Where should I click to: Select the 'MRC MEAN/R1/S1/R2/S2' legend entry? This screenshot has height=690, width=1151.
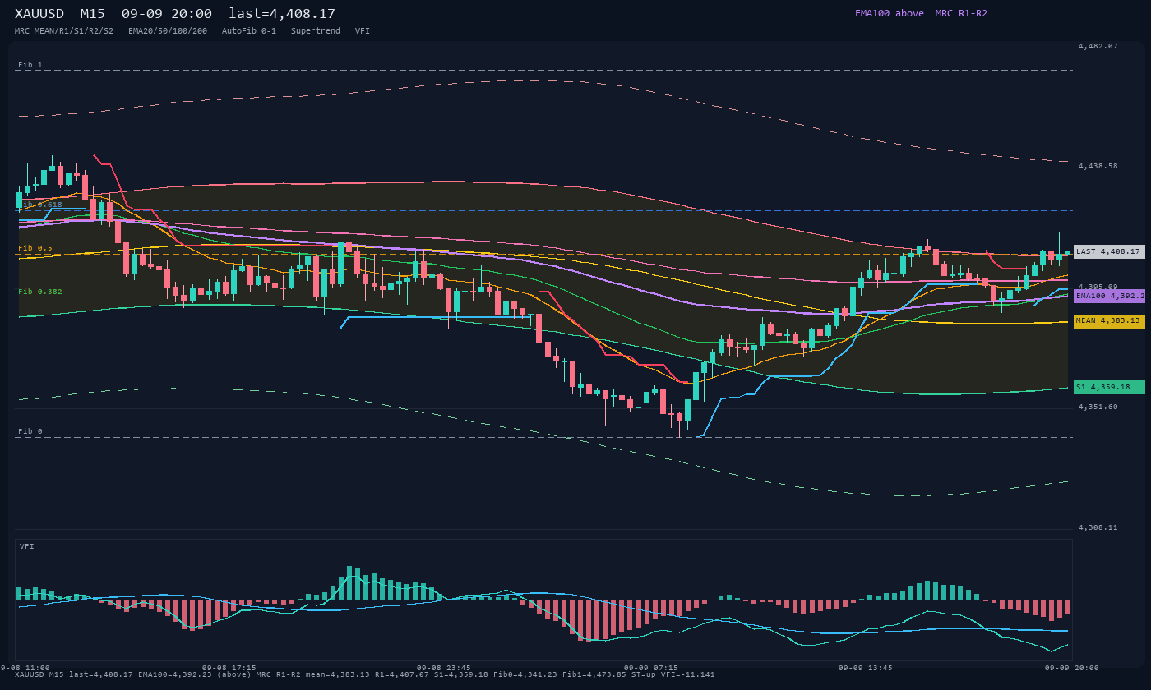tap(64, 31)
